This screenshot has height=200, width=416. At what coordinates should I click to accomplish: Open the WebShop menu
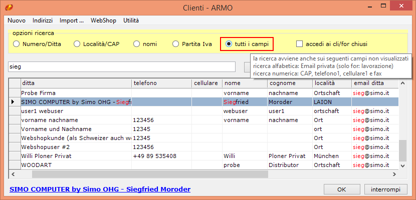103,20
